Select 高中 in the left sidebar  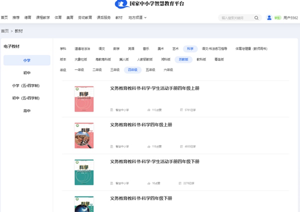[x=27, y=111]
